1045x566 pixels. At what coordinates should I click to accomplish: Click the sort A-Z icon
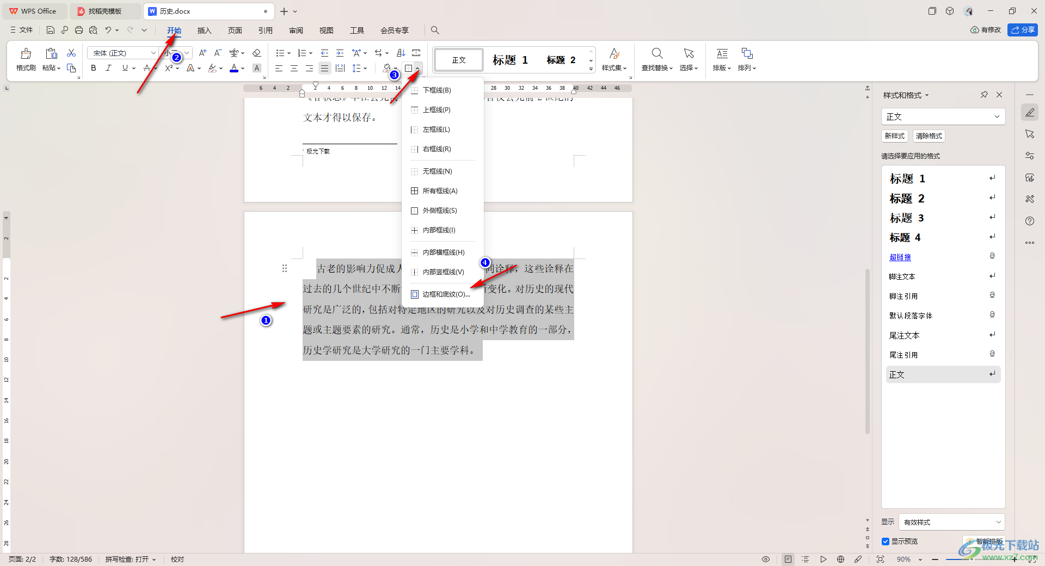(x=401, y=53)
